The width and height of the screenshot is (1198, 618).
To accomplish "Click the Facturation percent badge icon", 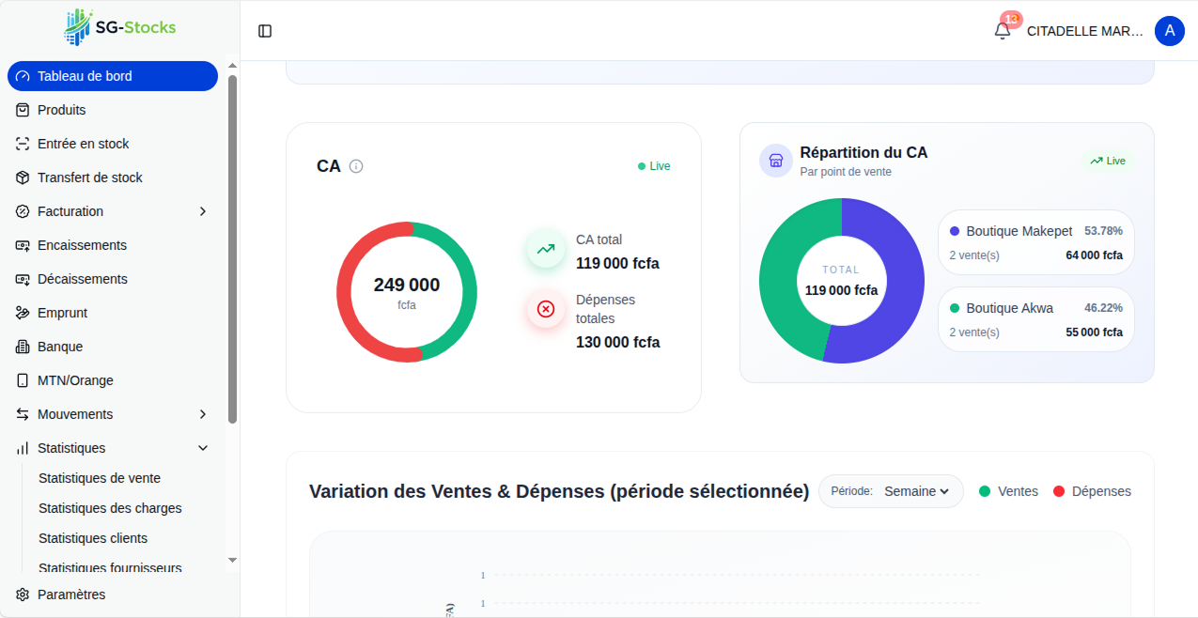I will coord(23,211).
